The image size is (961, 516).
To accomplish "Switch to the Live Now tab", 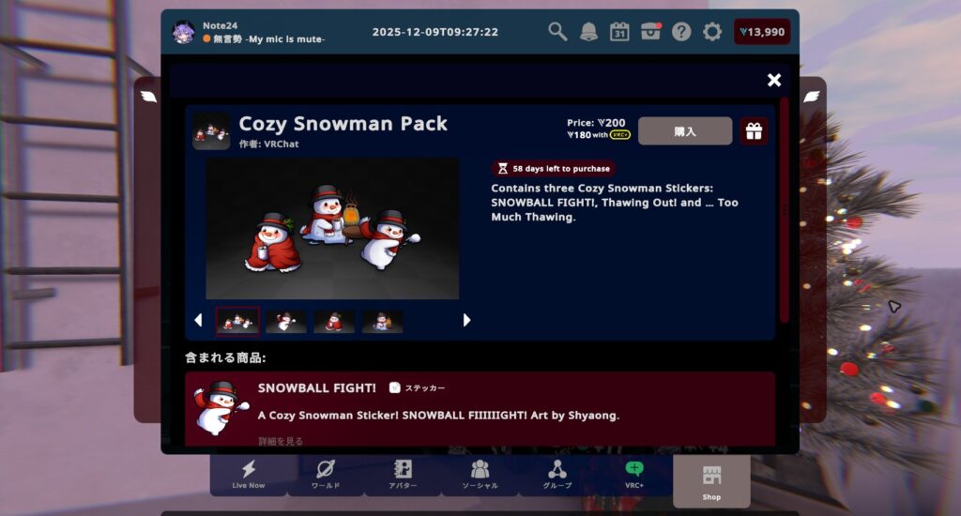I will tap(248, 474).
